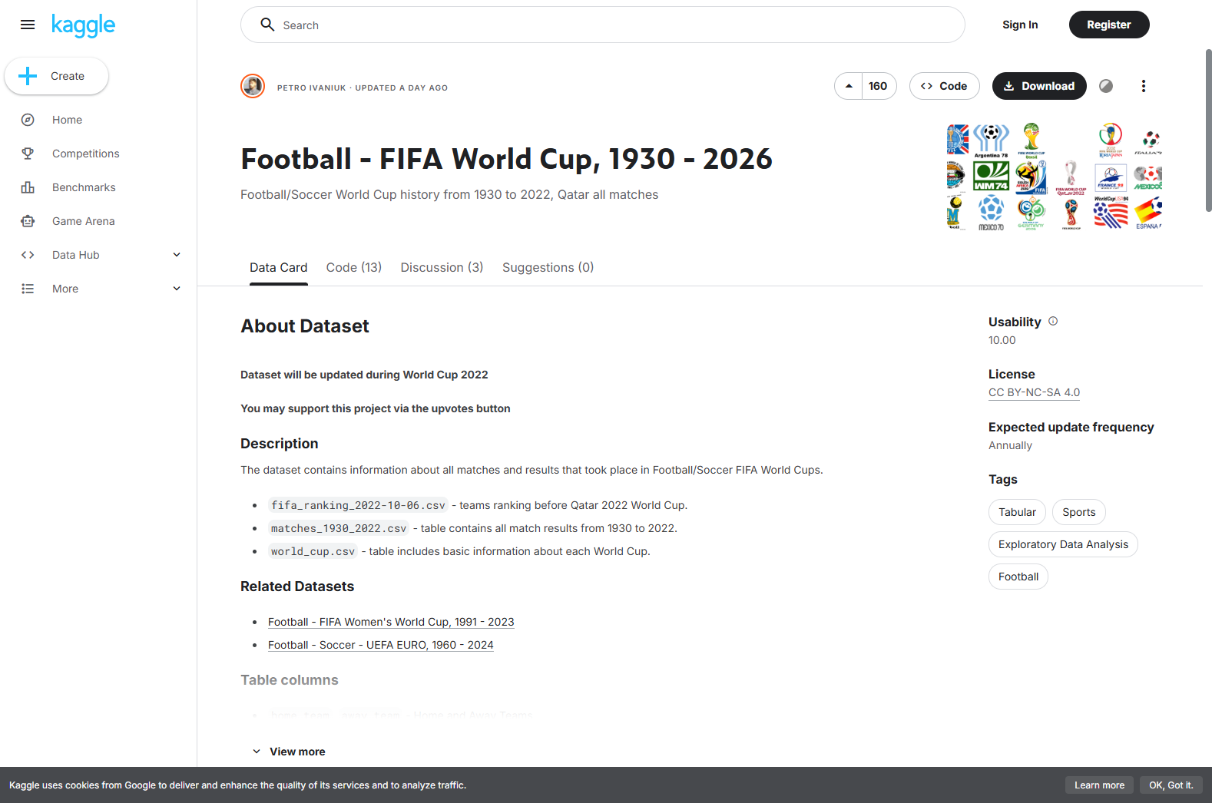Open Petro Ivaniuk's avatar
The width and height of the screenshot is (1212, 803).
click(253, 86)
